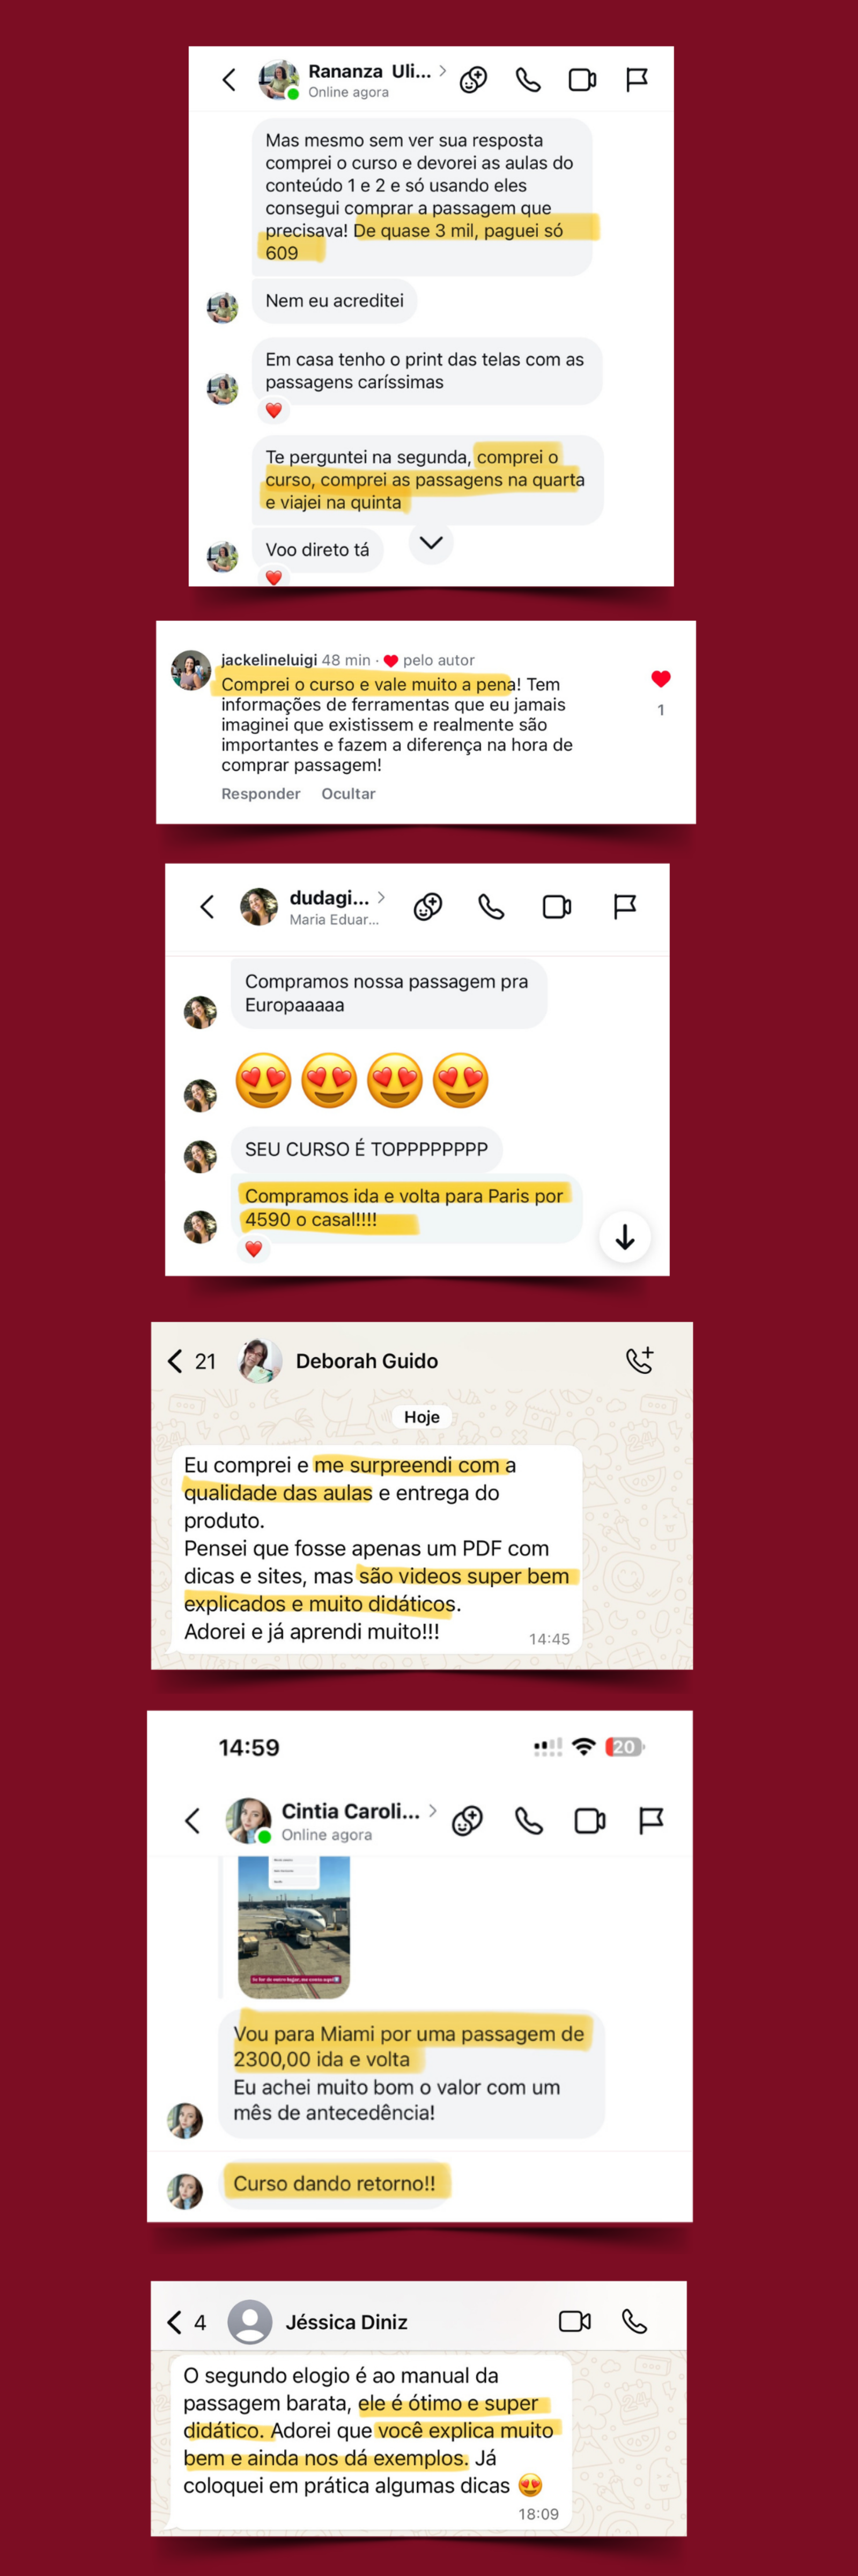This screenshot has height=2576, width=858.
Task: Go back to 21 chats from Deborah Guido
Action: [191, 1361]
